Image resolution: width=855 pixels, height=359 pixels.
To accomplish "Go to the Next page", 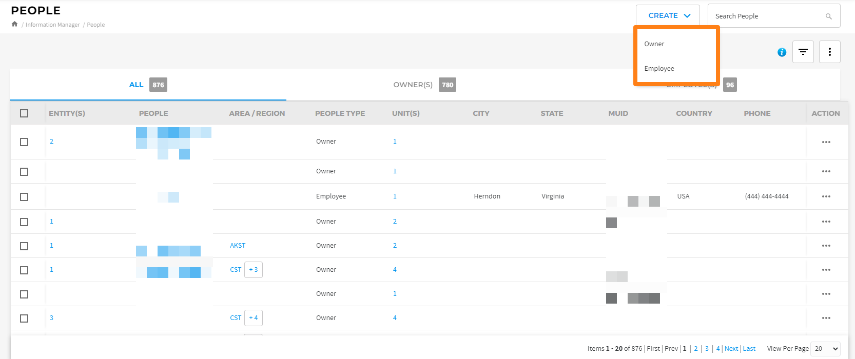I will 731,349.
